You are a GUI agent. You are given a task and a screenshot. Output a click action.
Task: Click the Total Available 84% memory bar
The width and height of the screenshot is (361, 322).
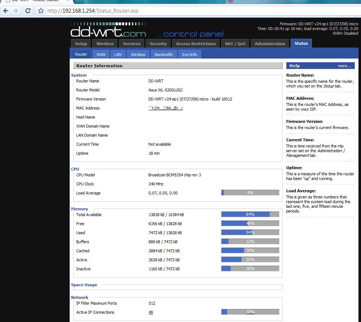(x=250, y=214)
